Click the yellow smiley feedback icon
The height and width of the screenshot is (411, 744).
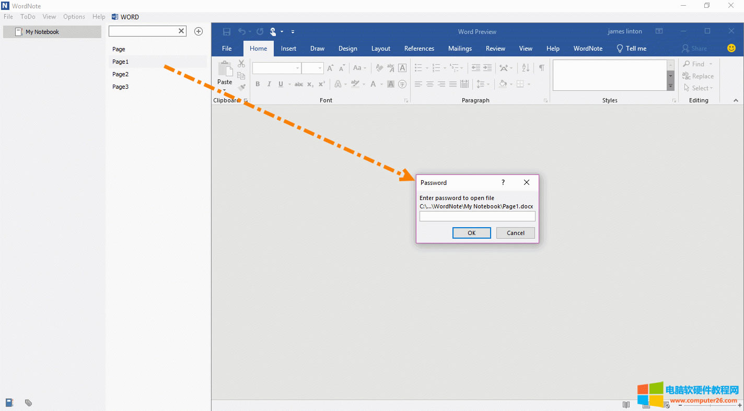tap(731, 48)
